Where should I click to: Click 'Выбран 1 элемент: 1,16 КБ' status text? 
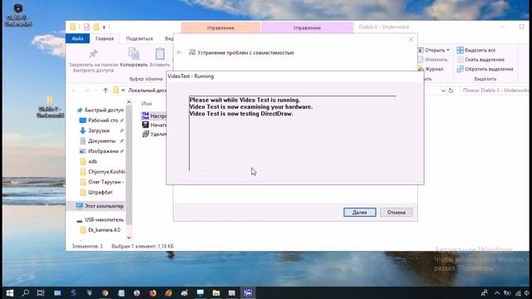point(142,246)
